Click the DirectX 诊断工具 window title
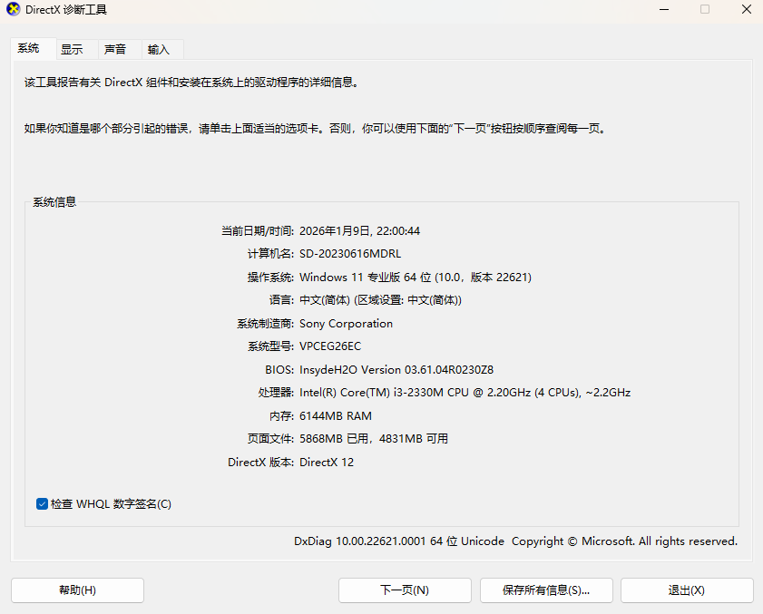 (66, 10)
